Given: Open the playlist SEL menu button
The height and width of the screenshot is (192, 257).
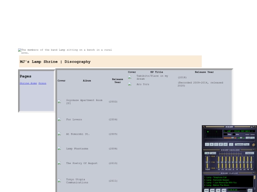Looking at the screenshot, I should tap(218, 191).
